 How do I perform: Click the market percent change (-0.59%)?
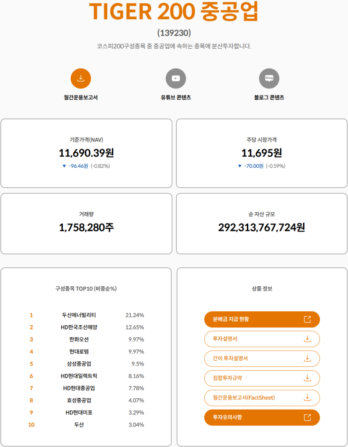coord(275,166)
